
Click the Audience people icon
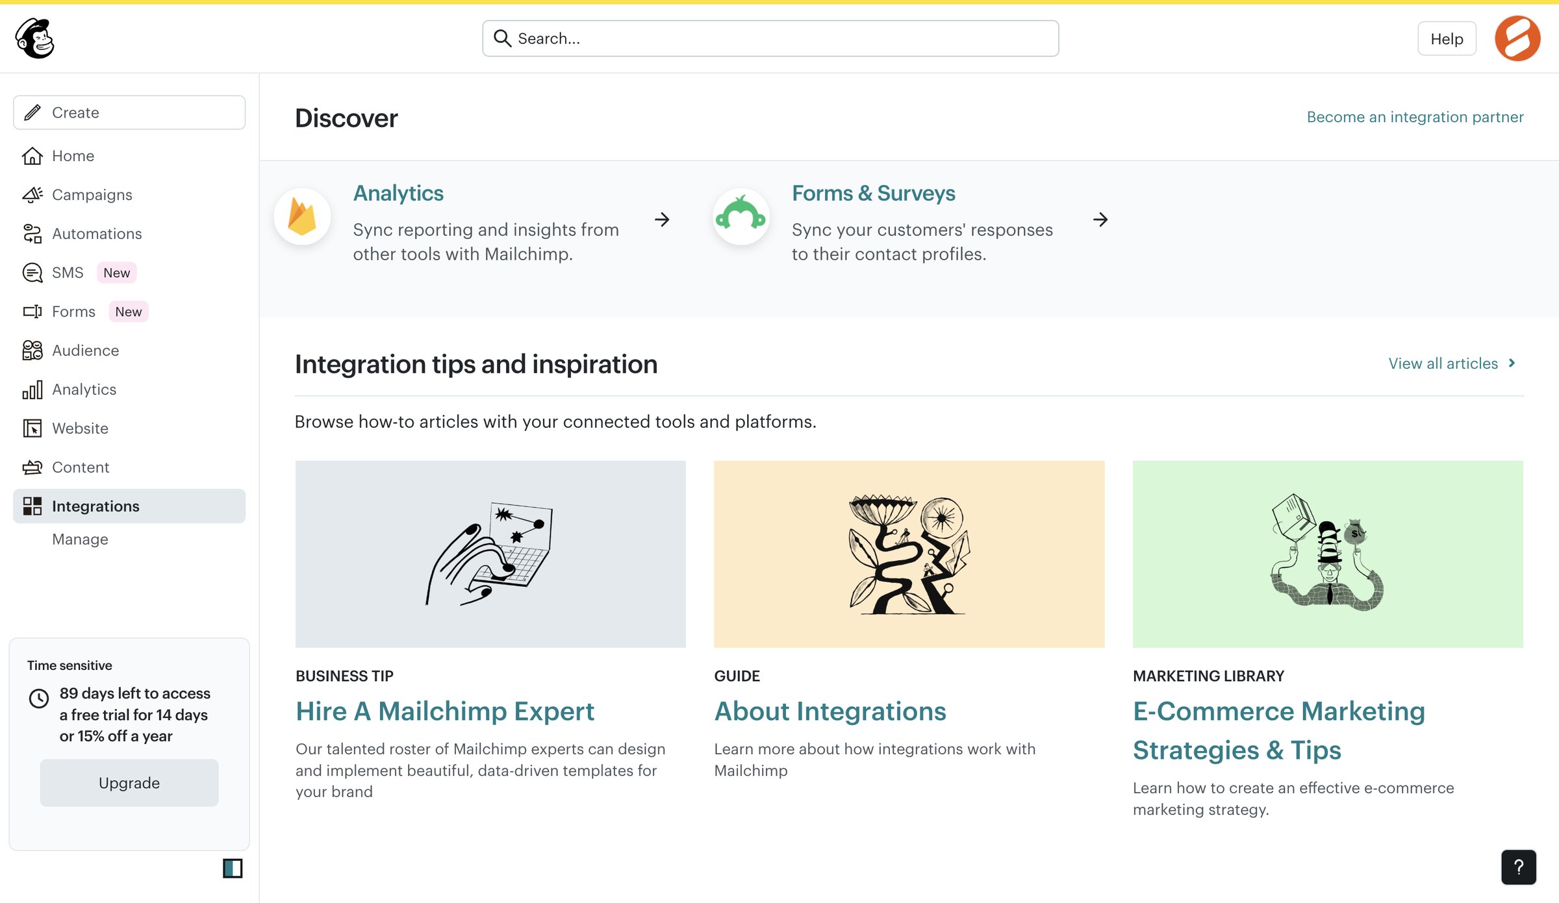pyautogui.click(x=32, y=351)
